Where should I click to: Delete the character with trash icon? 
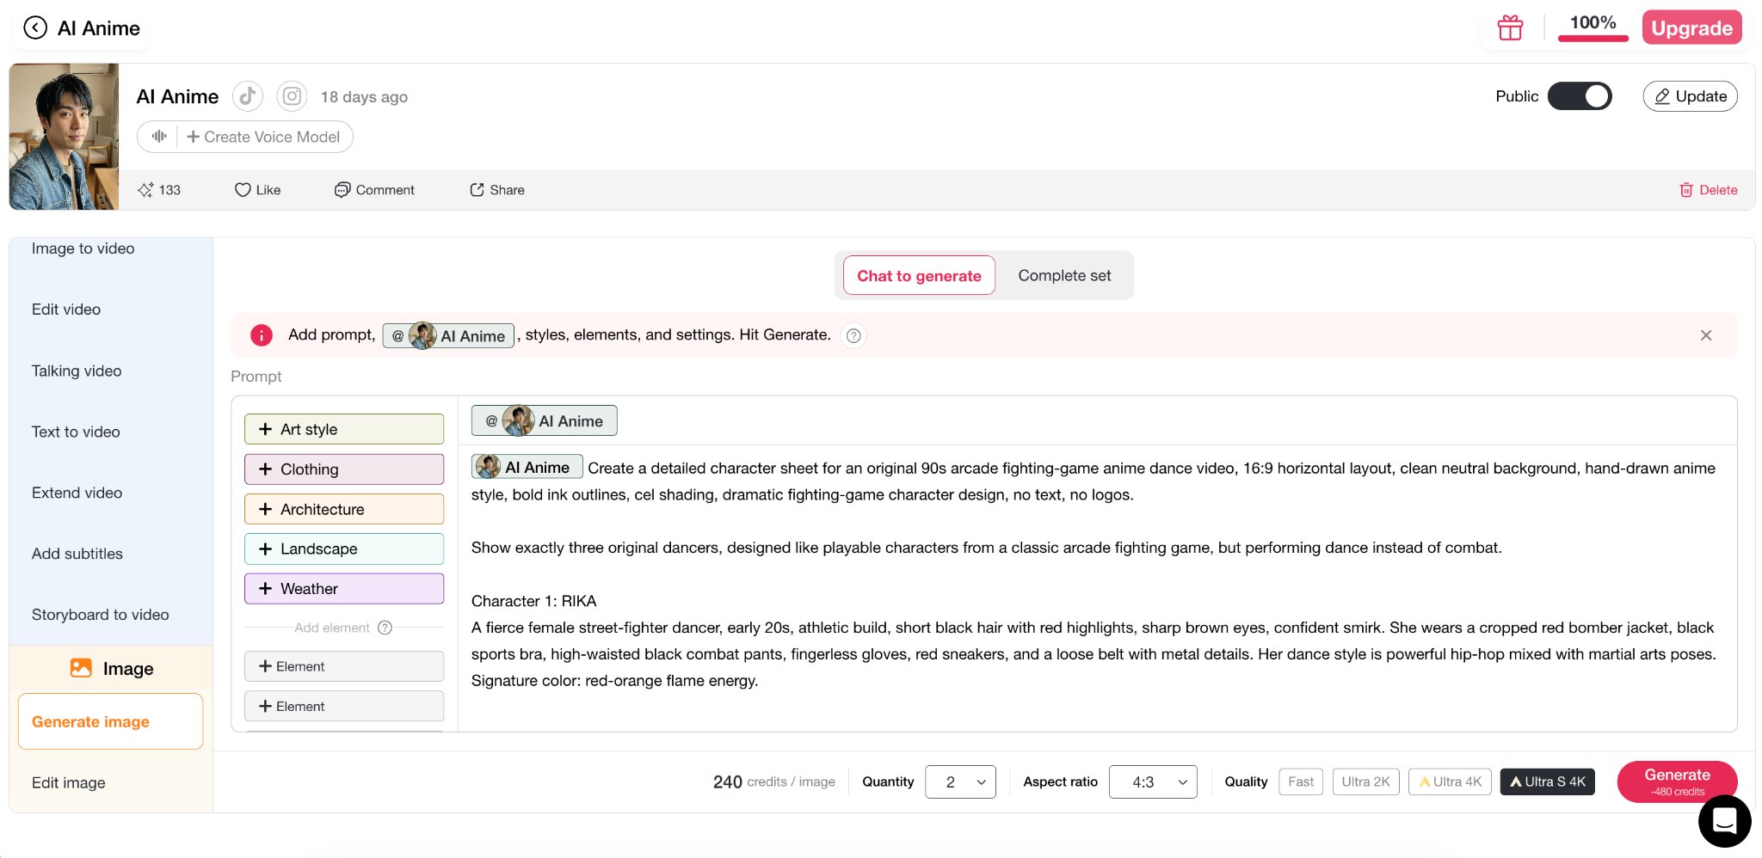[x=1708, y=190]
